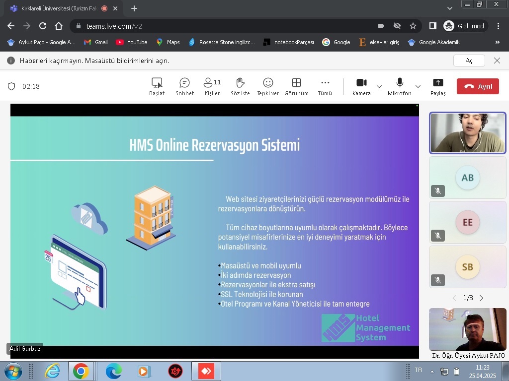Go to the browser home page
509x381 pixels.
[x=59, y=26]
